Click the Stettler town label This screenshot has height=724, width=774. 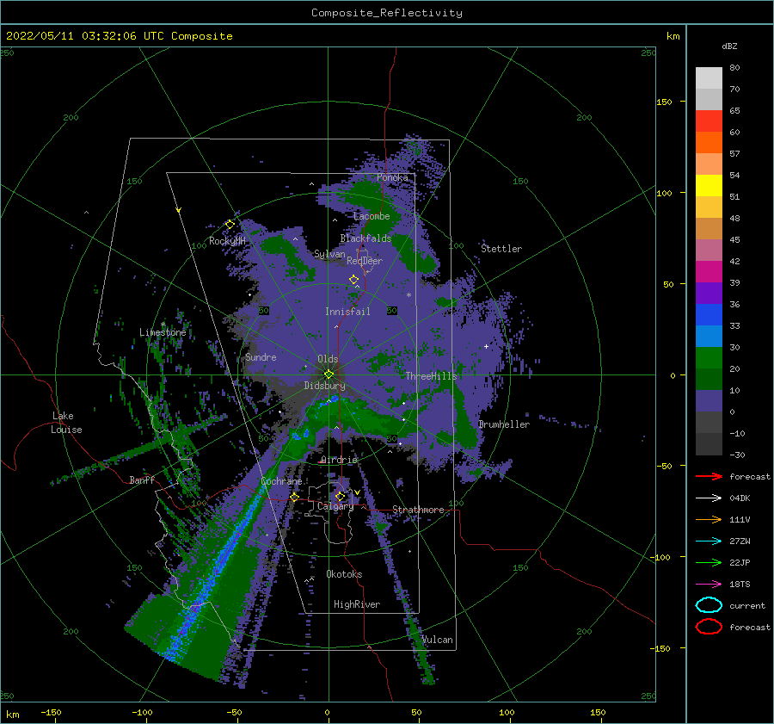tap(501, 249)
